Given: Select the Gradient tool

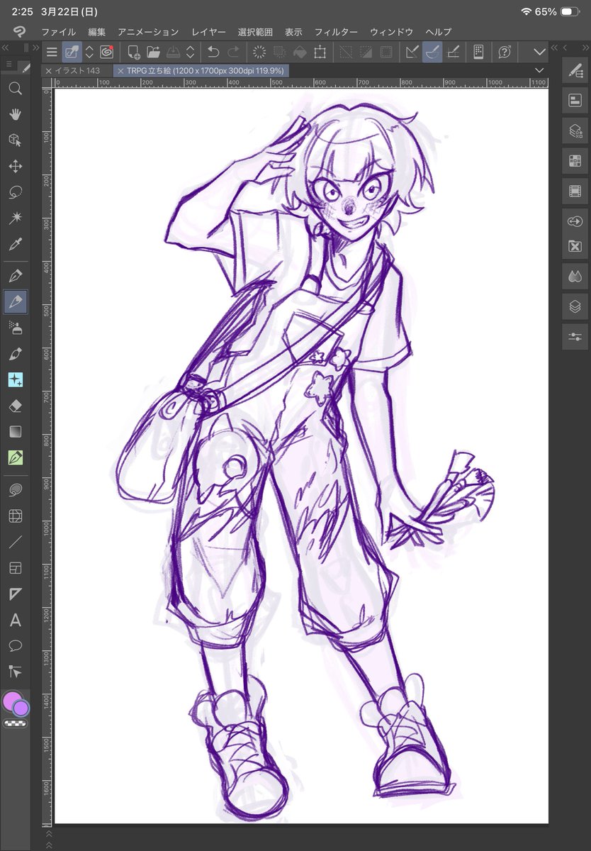Looking at the screenshot, I should [x=15, y=432].
